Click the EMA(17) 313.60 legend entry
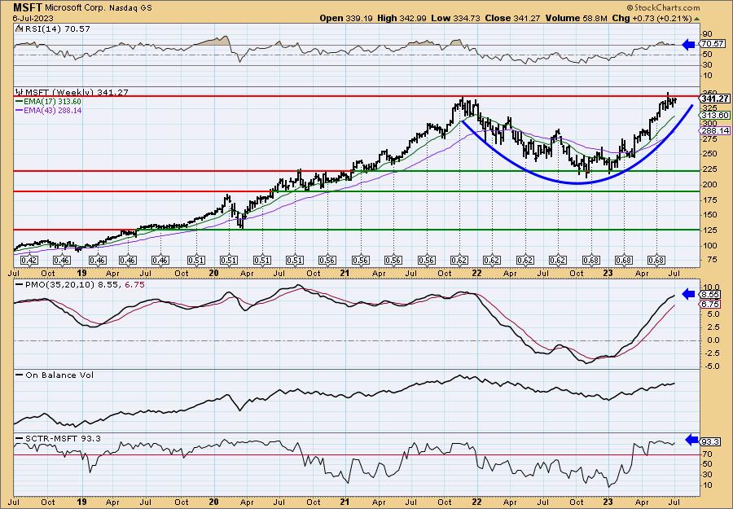The image size is (733, 509). [x=52, y=102]
